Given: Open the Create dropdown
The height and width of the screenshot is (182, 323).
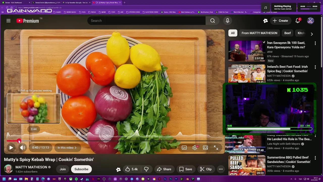Looking at the screenshot, I should coord(280,21).
